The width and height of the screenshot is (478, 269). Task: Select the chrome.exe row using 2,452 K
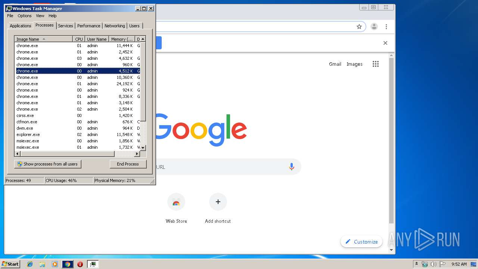pos(77,52)
